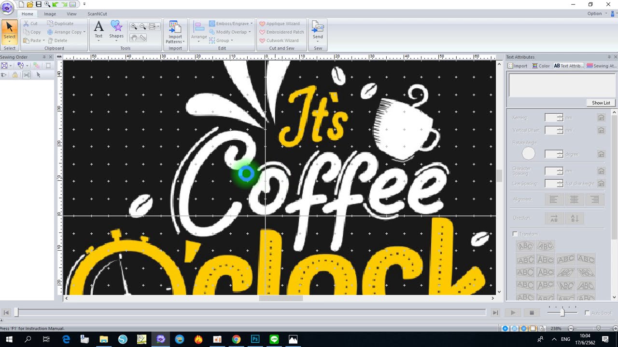The image size is (618, 347).
Task: Click the Show List button
Action: (601, 103)
